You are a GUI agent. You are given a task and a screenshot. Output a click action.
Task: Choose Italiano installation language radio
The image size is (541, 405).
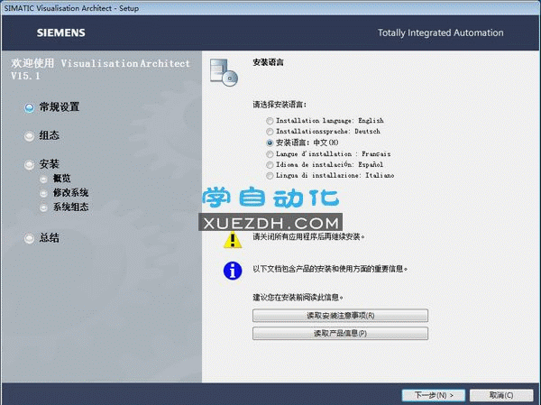[x=270, y=176]
